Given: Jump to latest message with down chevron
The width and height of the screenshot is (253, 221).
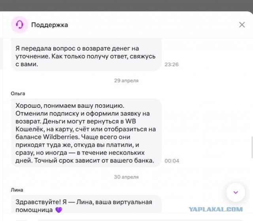Looking at the screenshot, I should pos(236,192).
